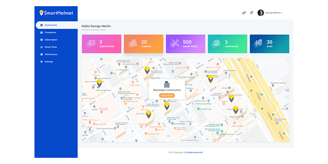The height and width of the screenshot is (164, 328).
Task: Click the skyscraper building icon in popup
Action: coord(167,84)
